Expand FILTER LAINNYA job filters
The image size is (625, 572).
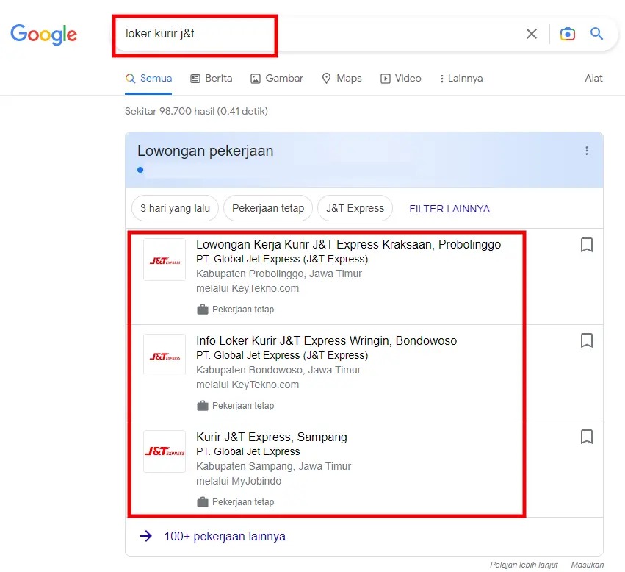point(449,209)
